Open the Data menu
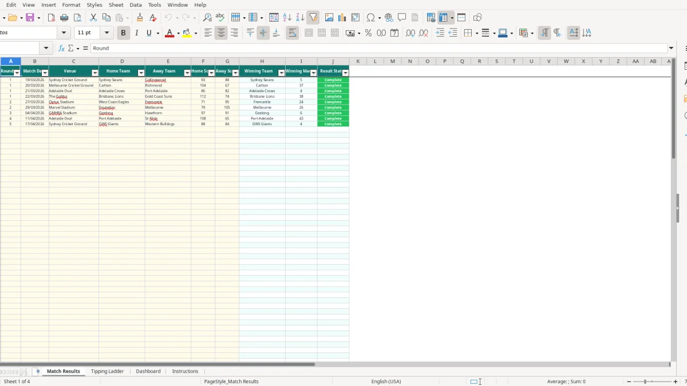The image size is (687, 386). 136,5
